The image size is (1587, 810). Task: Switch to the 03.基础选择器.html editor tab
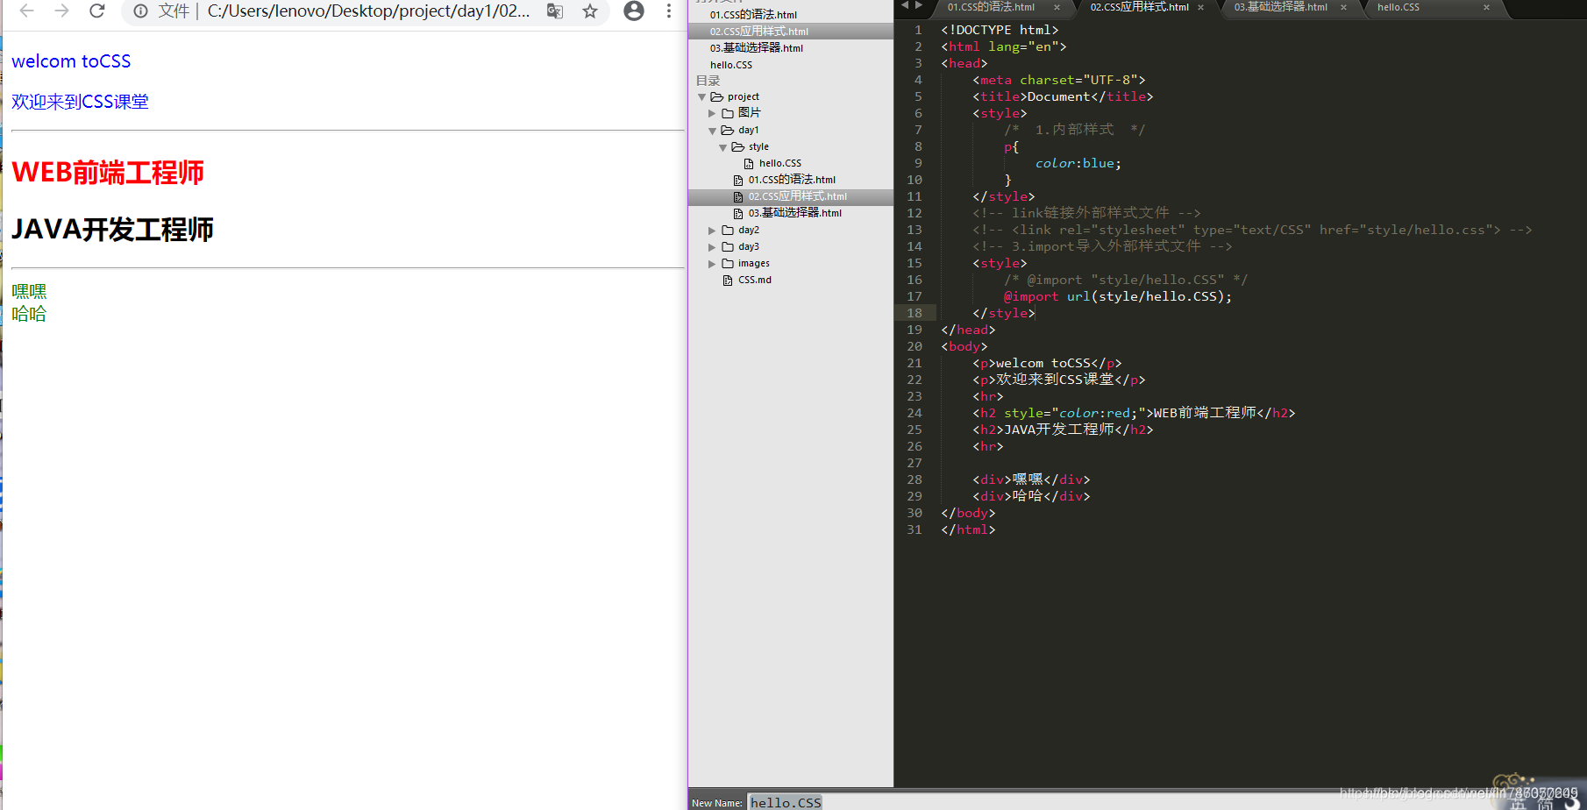[x=1280, y=7]
